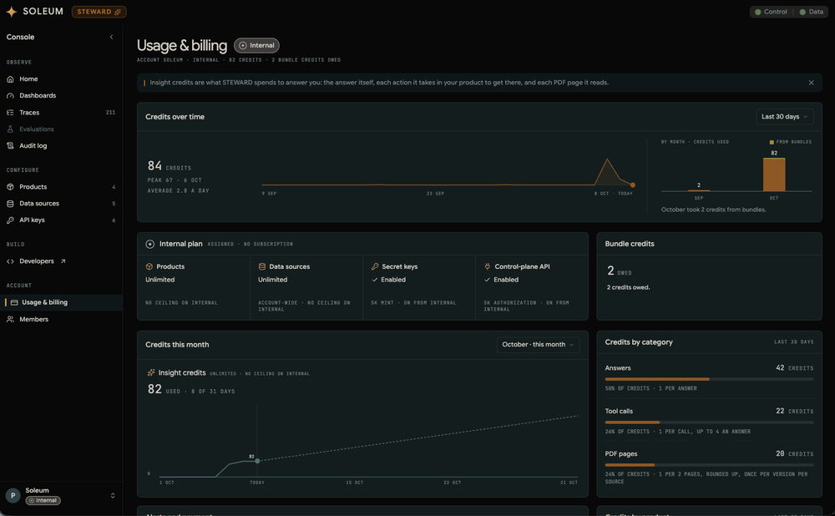Click the "84 CREDITS" total value
The height and width of the screenshot is (516, 835).
[170, 166]
